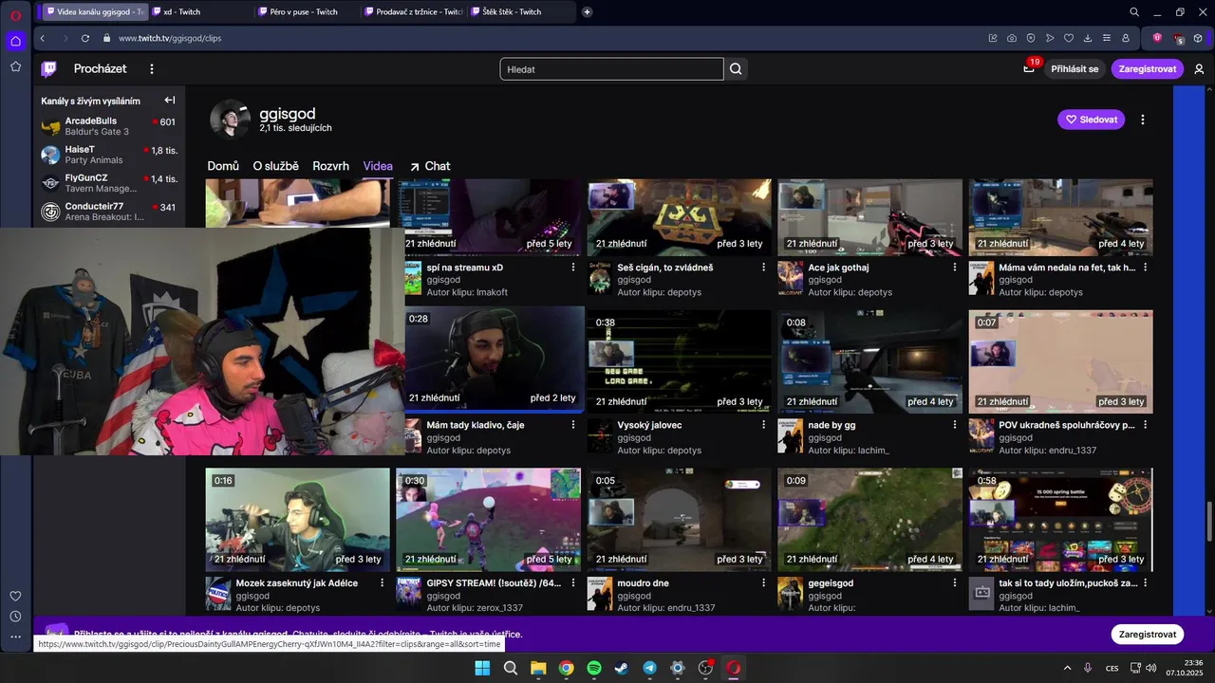1215x683 pixels.
Task: Switch to the O službě channel tab
Action: tap(275, 166)
